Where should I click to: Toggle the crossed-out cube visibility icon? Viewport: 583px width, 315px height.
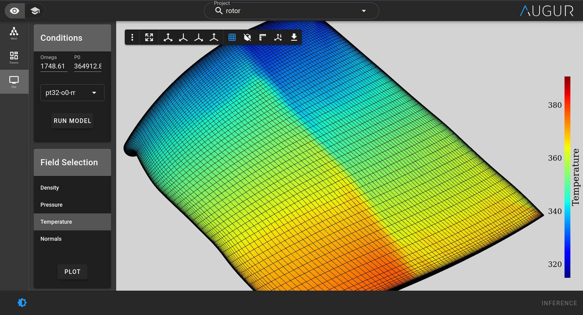click(x=247, y=37)
